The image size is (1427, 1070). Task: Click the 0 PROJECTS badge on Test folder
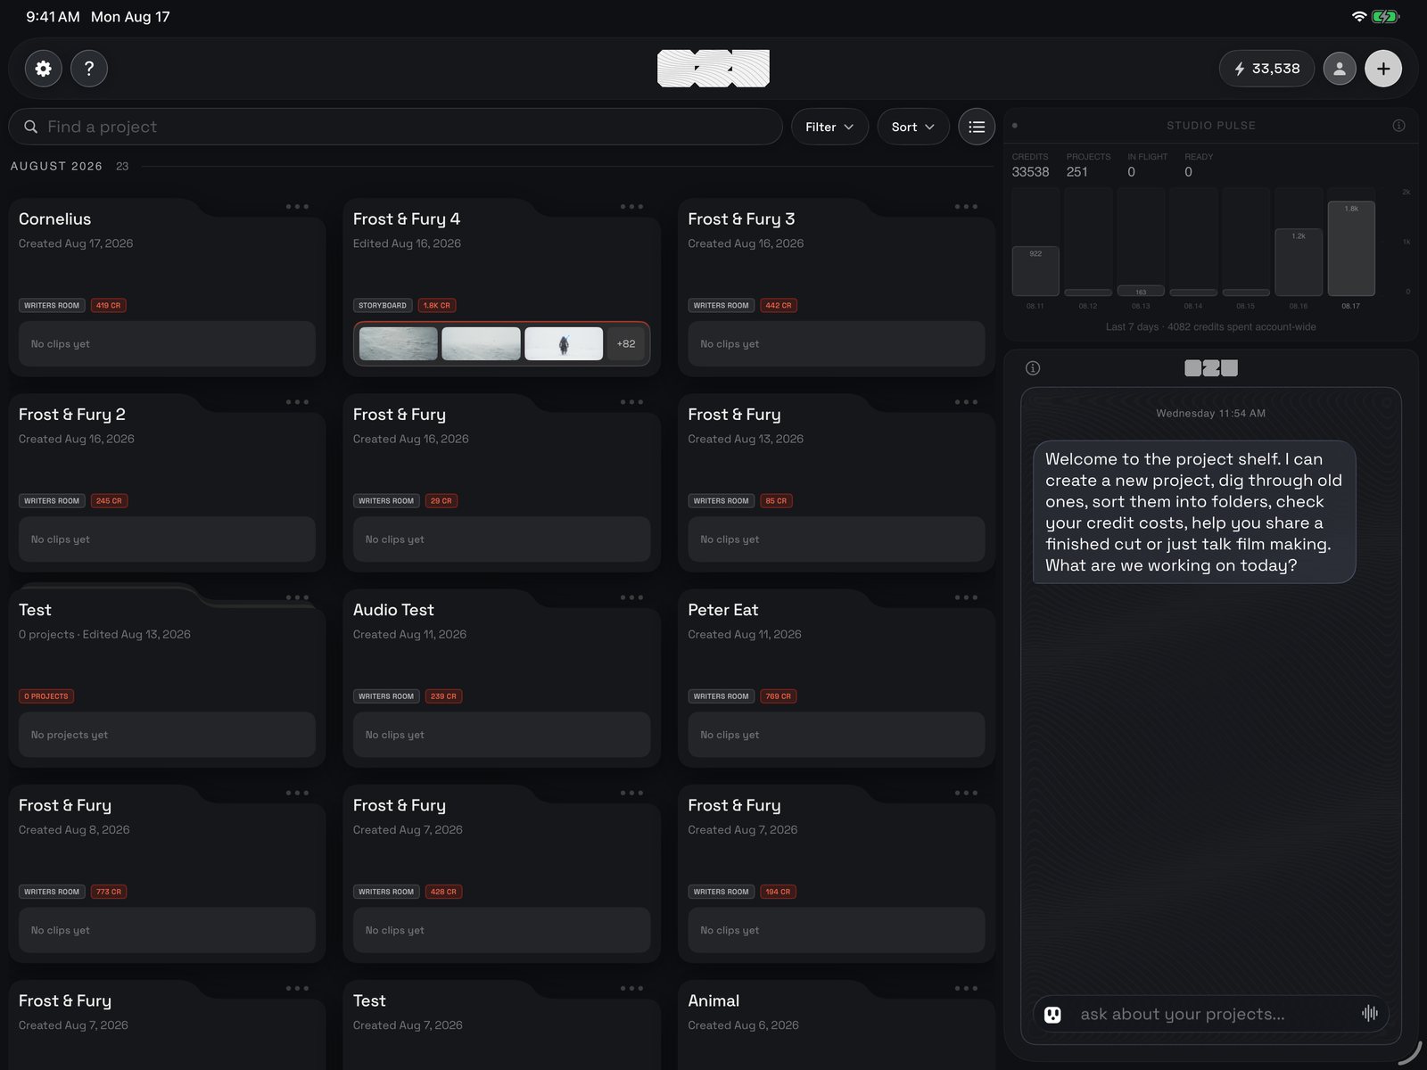pyautogui.click(x=46, y=696)
